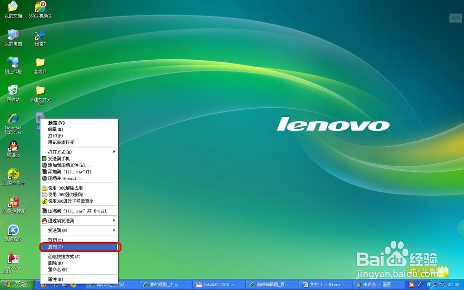Viewport: 464px width, 290px height.
Task: Switch to the 文档 1 - Micro taskbar button
Action: pos(325,285)
